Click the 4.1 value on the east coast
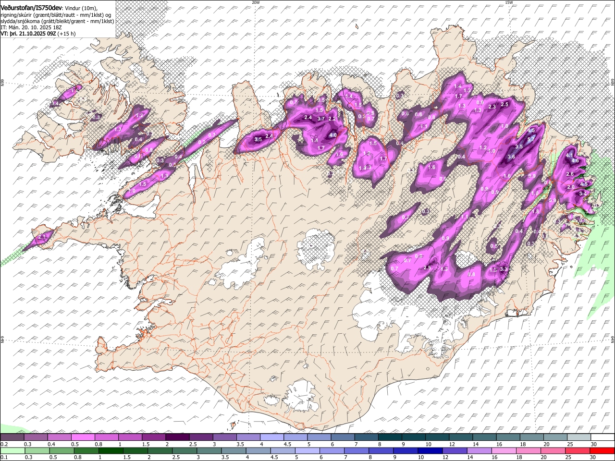 pos(569,155)
